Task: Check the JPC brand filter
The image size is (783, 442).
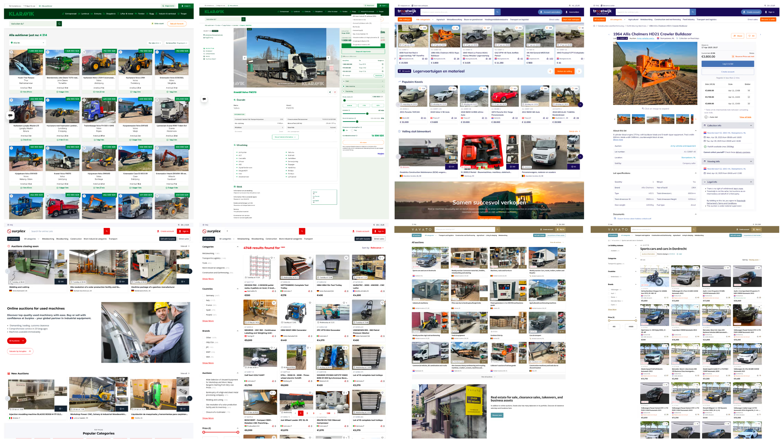Action: (x=204, y=347)
